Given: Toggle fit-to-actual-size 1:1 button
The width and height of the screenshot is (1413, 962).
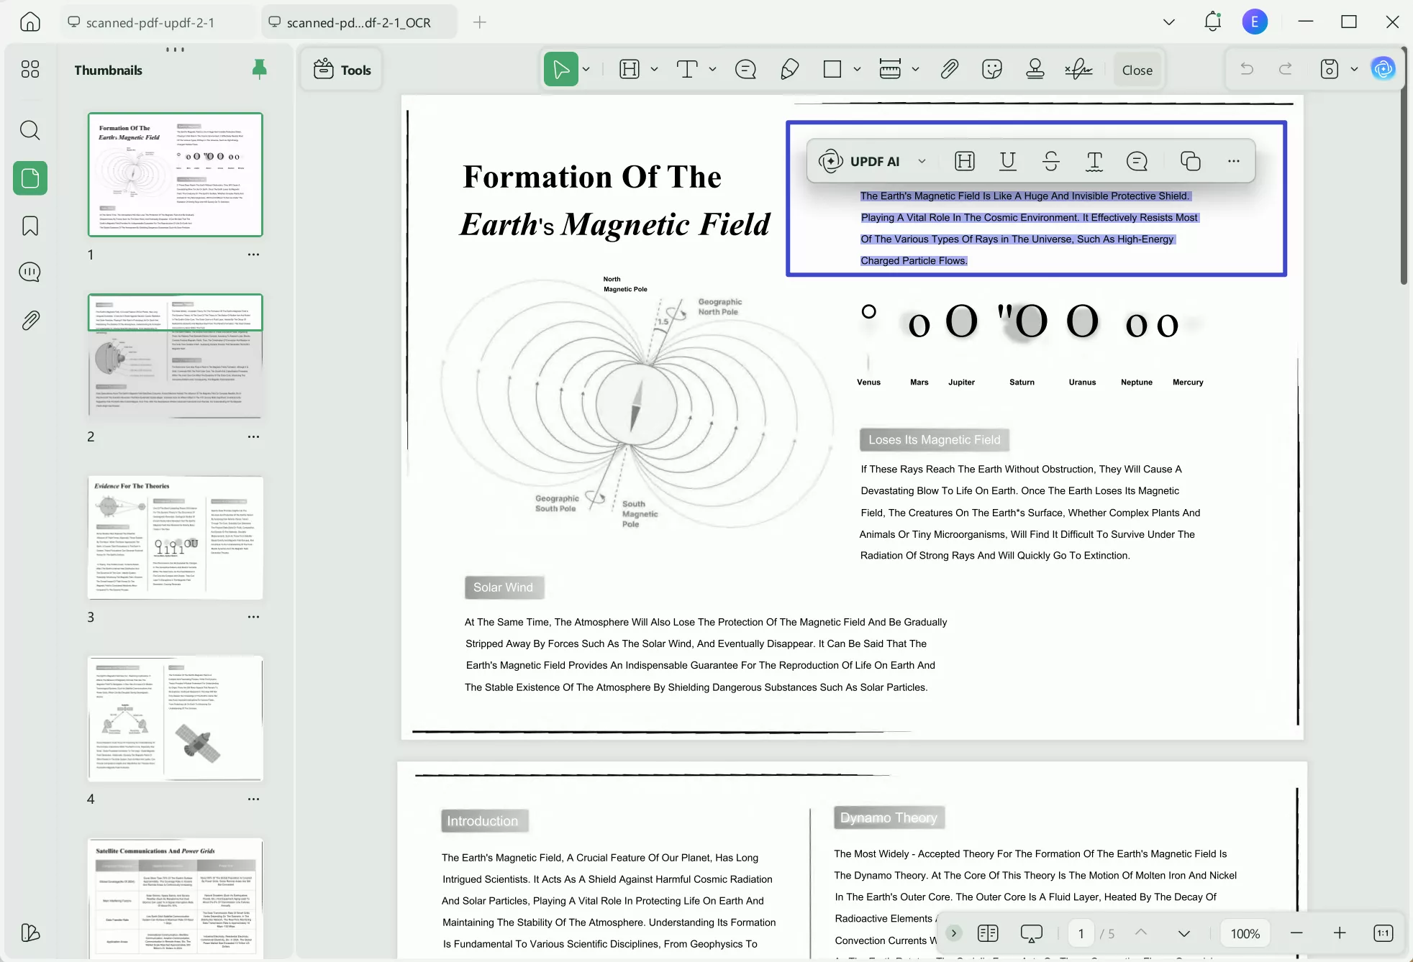Looking at the screenshot, I should [1383, 933].
